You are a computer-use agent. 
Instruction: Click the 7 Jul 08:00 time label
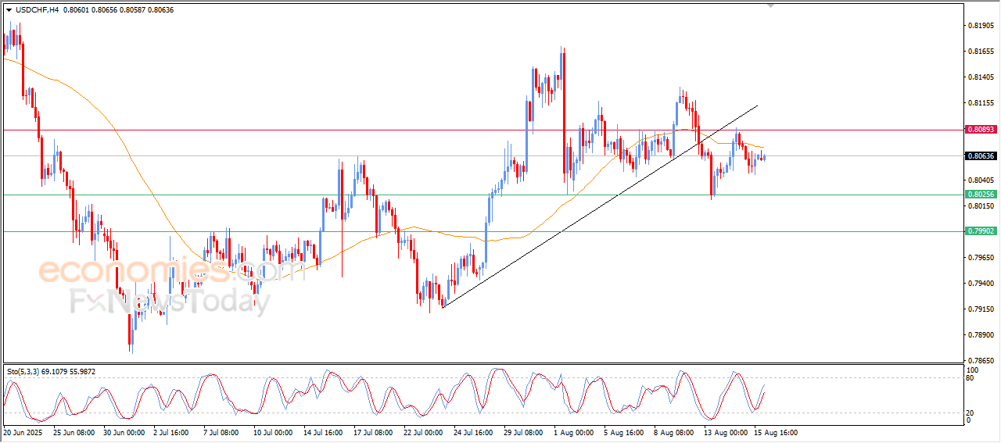[x=222, y=432]
